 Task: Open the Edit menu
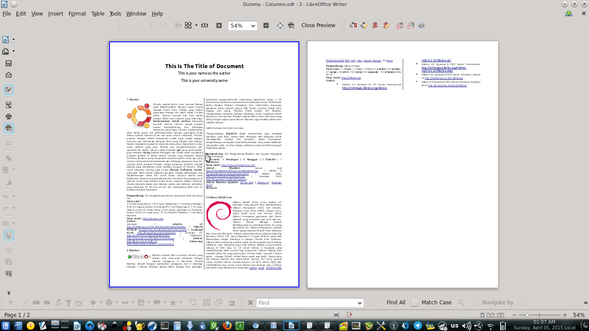(21, 13)
